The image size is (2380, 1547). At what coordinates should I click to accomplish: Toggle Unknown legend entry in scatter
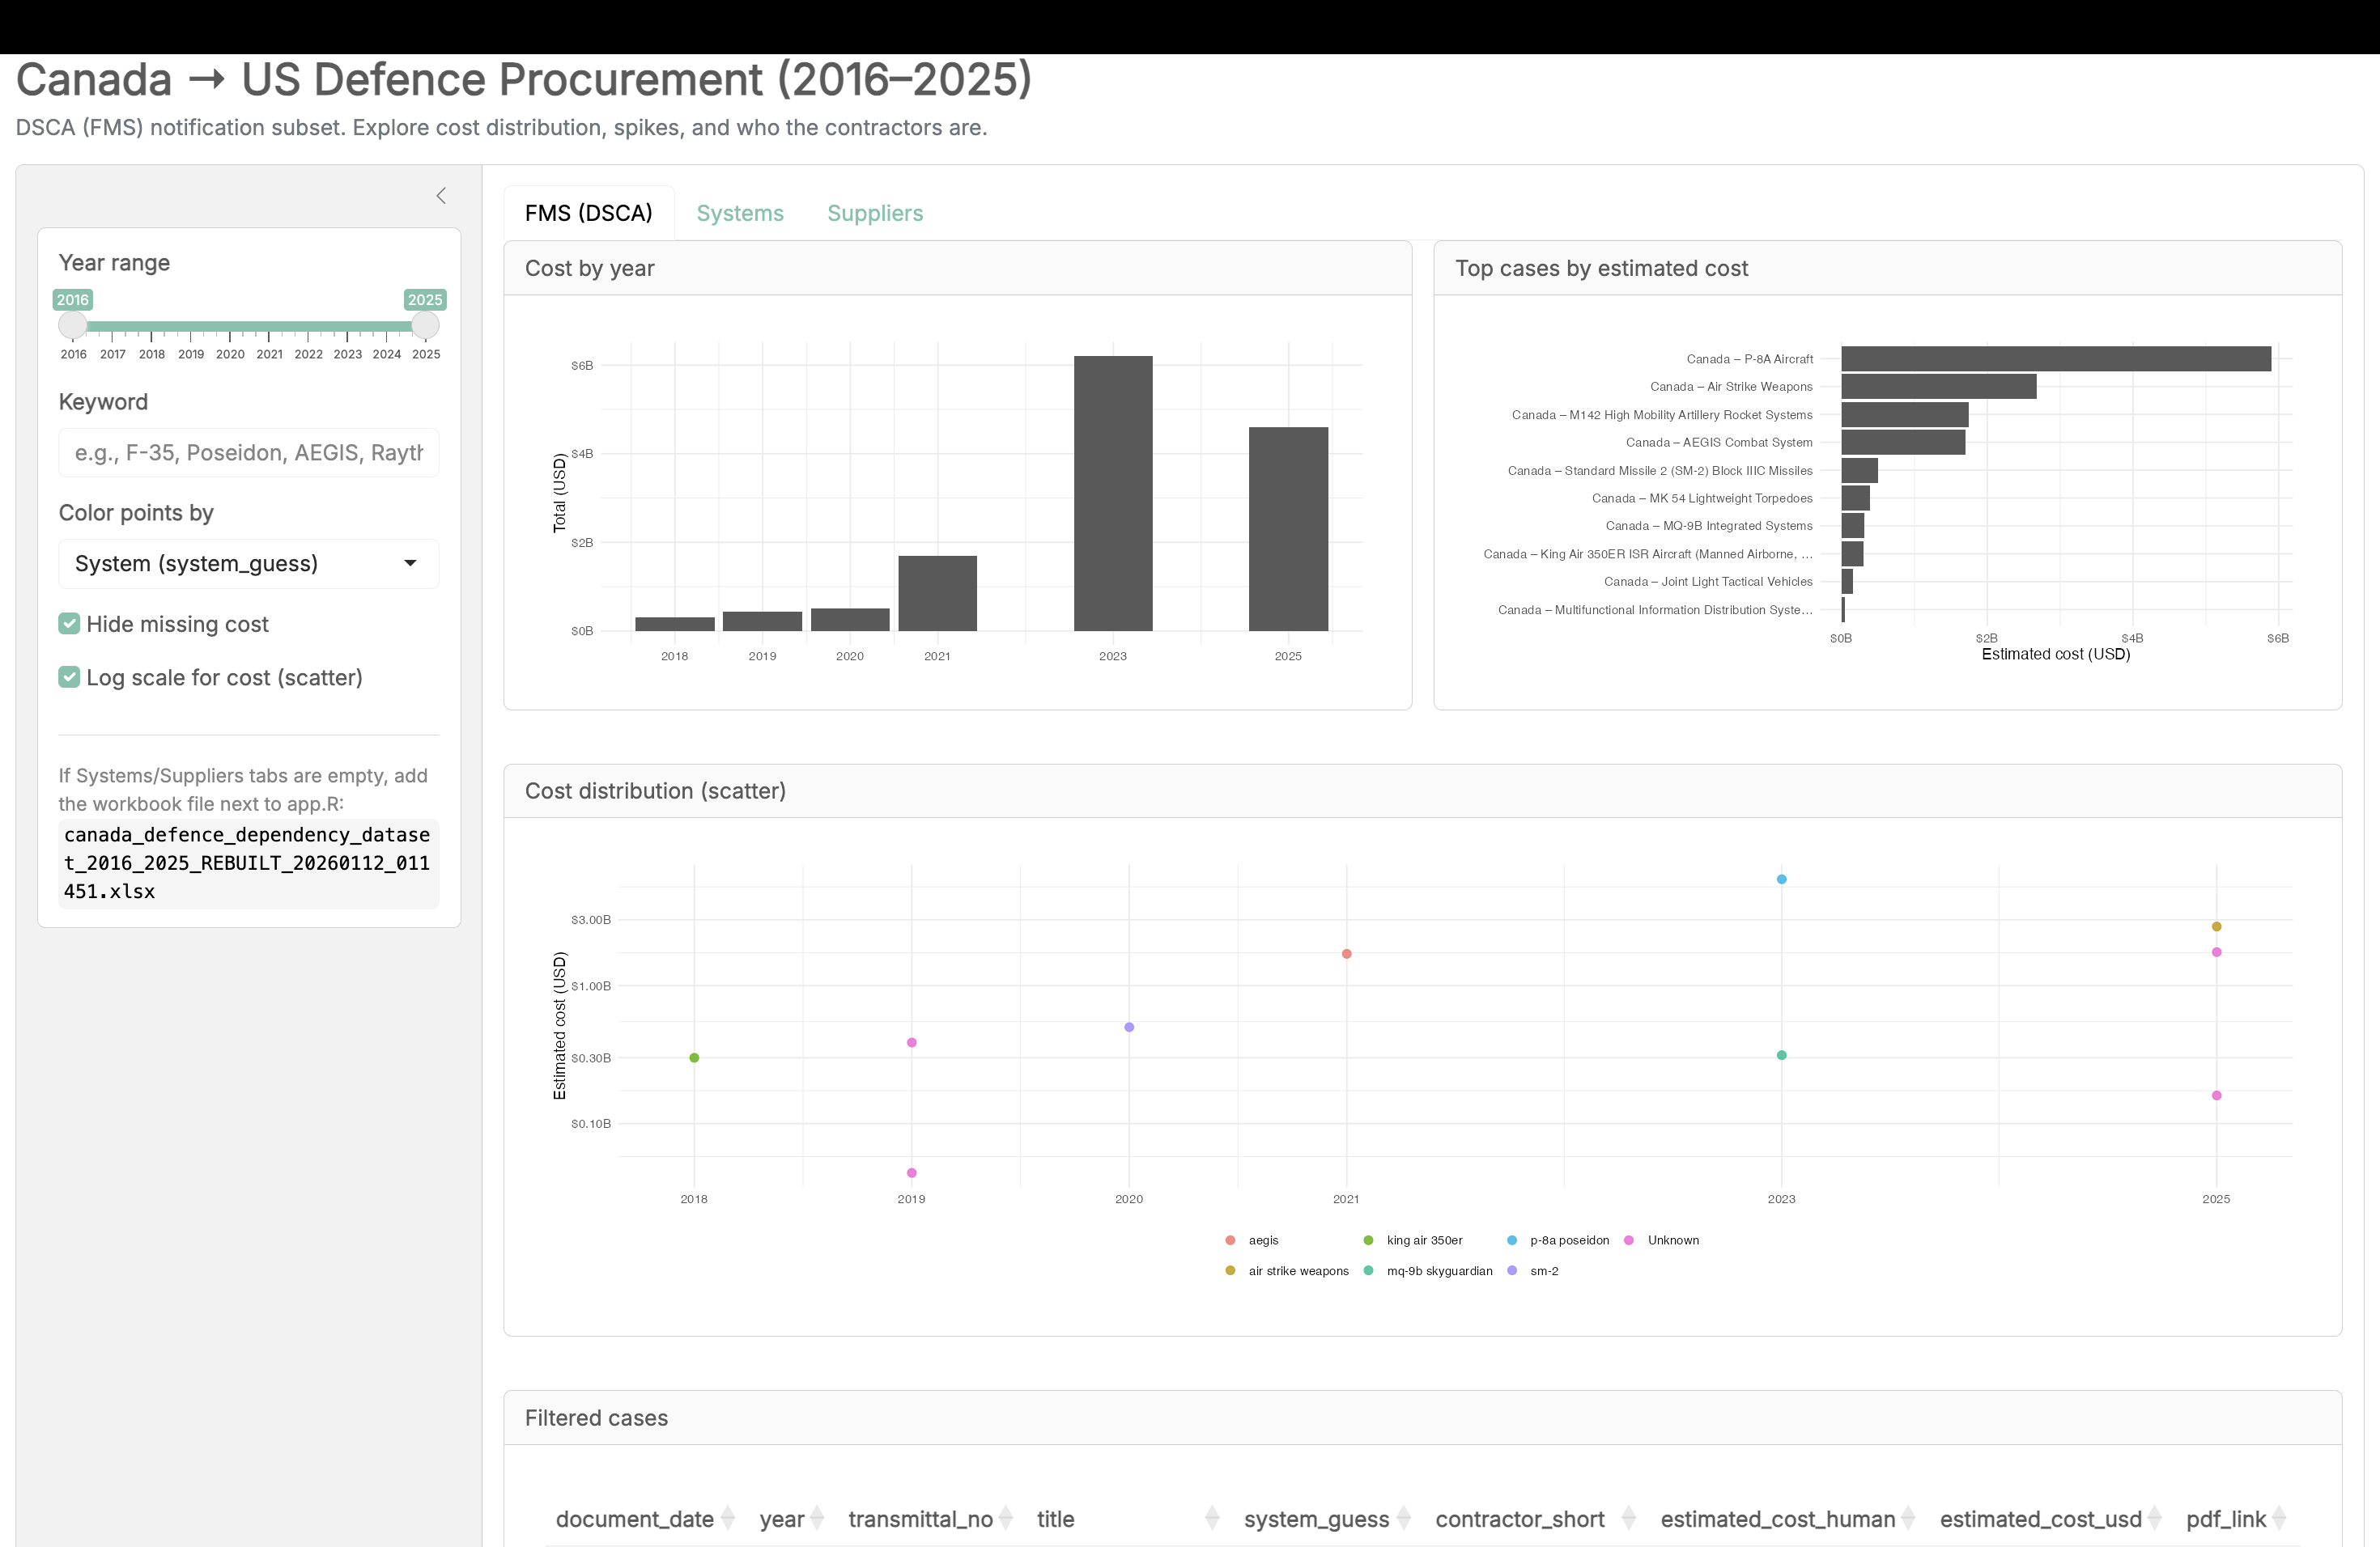(x=1672, y=1240)
